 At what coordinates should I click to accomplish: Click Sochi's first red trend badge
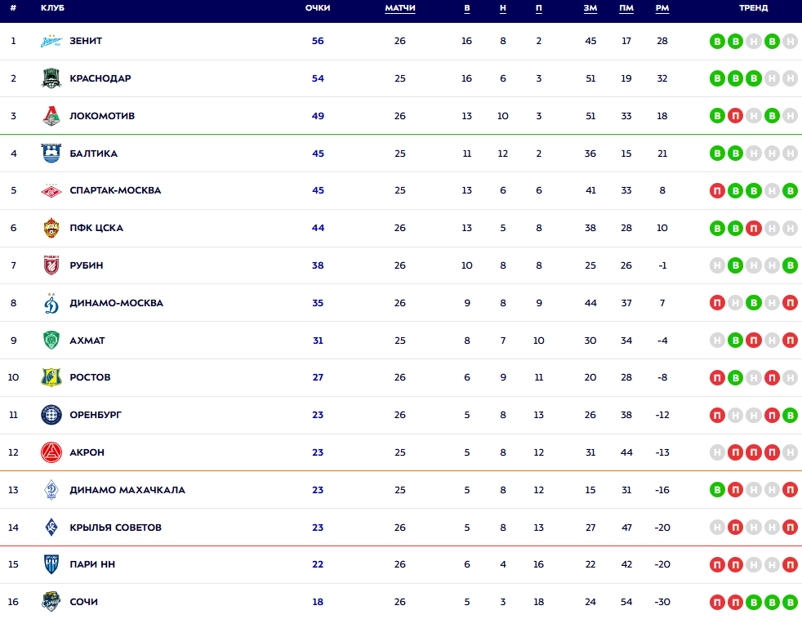pos(718,602)
